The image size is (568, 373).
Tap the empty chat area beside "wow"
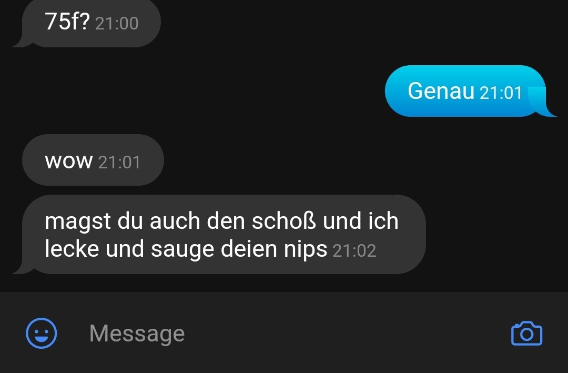[x=362, y=160]
